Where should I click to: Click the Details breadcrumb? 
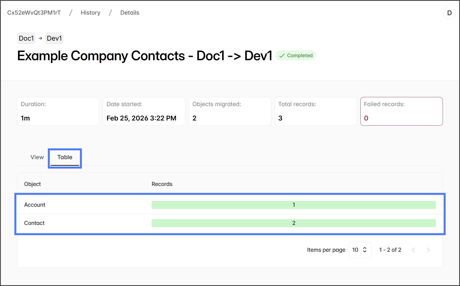[x=130, y=13]
